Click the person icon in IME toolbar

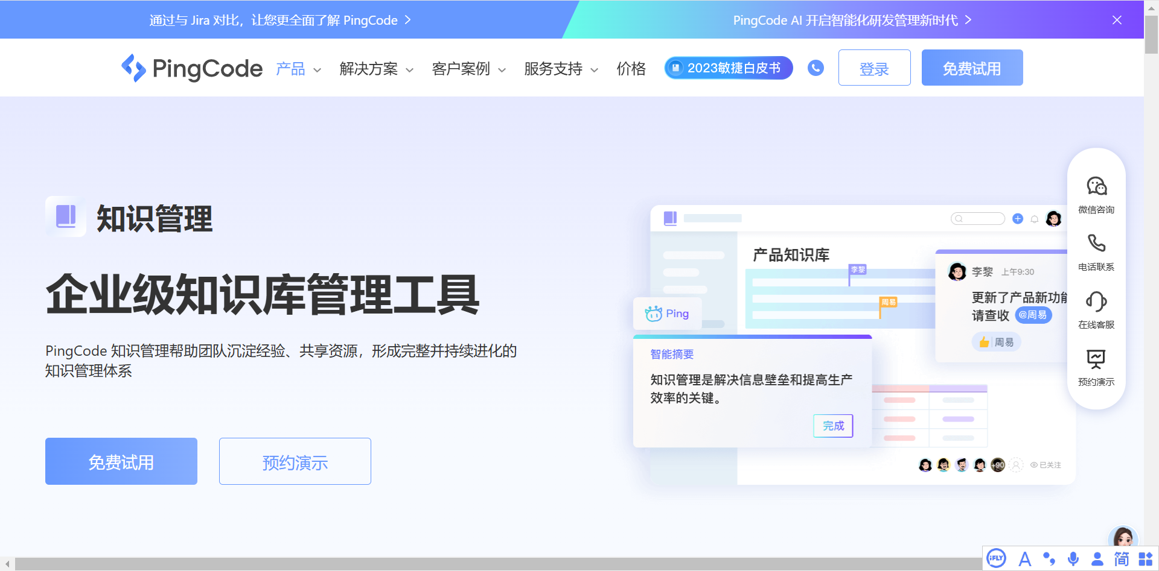coord(1097,559)
